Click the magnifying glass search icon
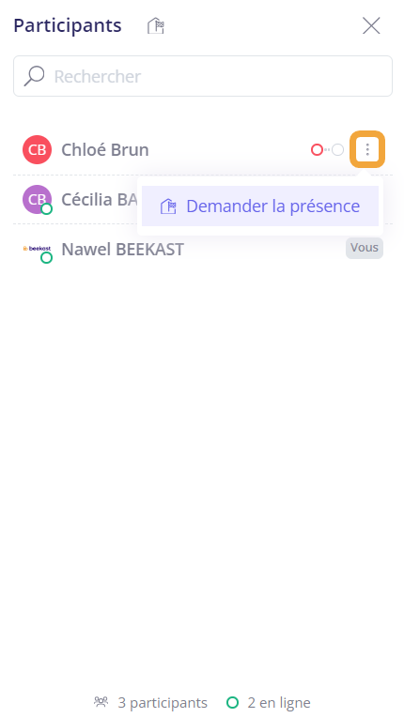The image size is (404, 718). tap(35, 76)
